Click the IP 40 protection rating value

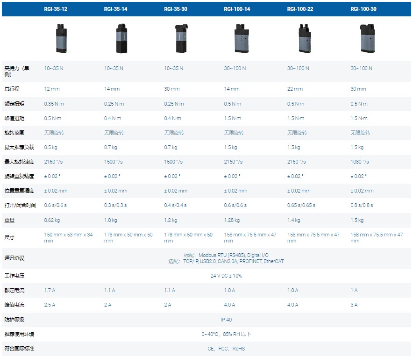click(x=226, y=320)
